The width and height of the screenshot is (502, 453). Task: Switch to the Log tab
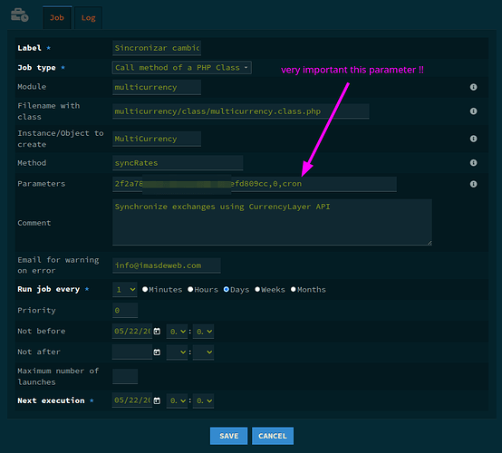(x=89, y=18)
